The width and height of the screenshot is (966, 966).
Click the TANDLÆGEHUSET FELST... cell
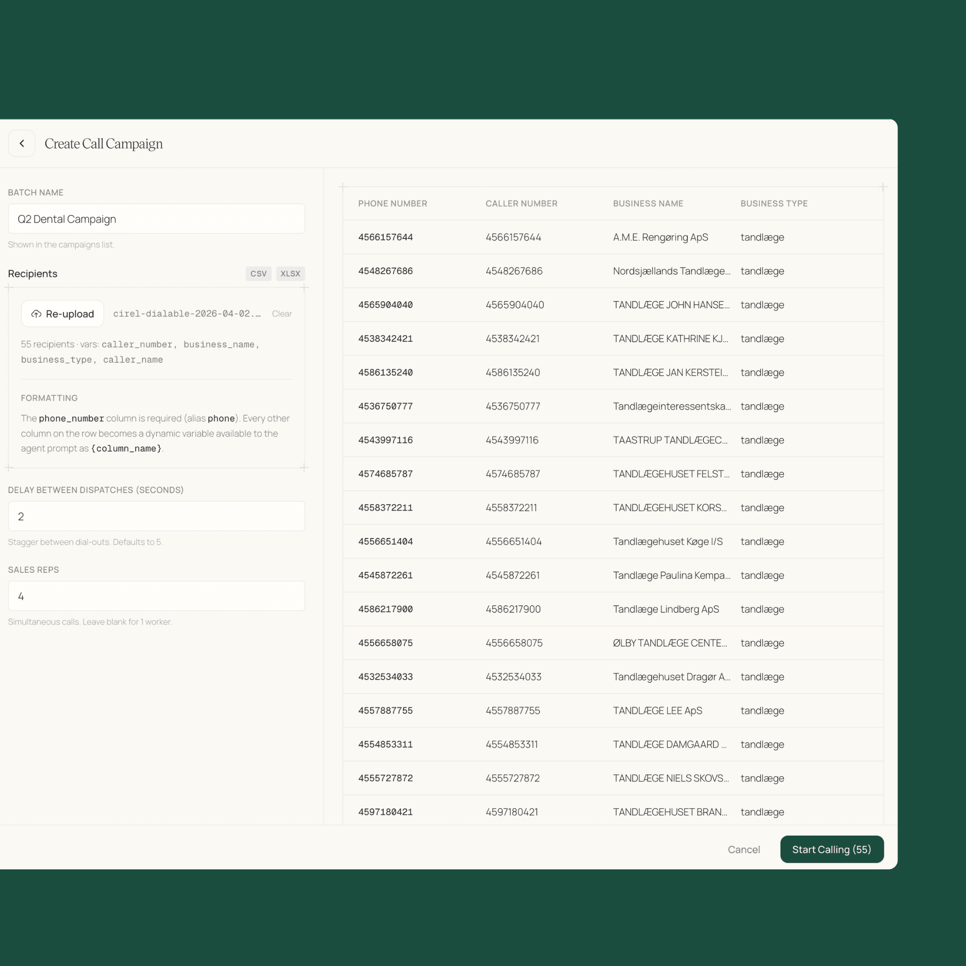click(671, 473)
